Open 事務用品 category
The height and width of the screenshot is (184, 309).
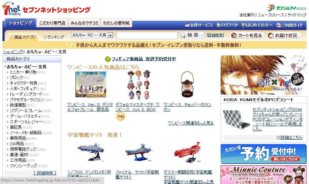[x=18, y=138]
